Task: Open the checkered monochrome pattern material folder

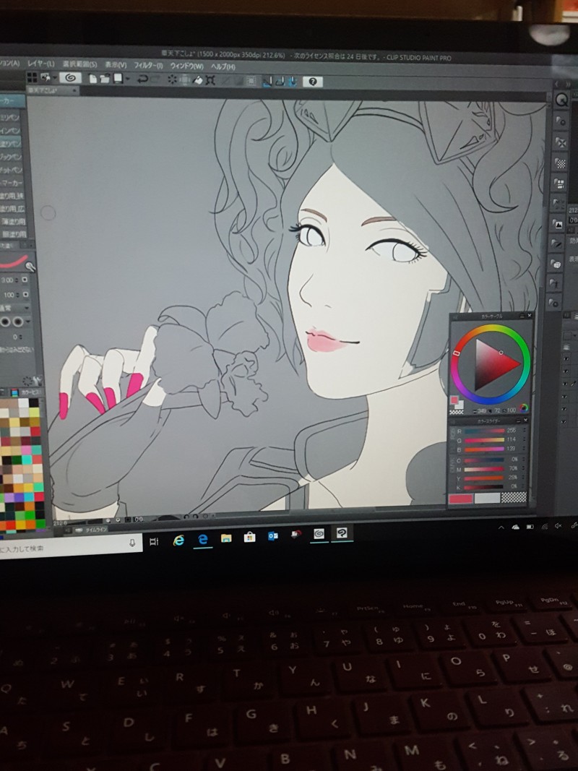Action: pos(560,163)
